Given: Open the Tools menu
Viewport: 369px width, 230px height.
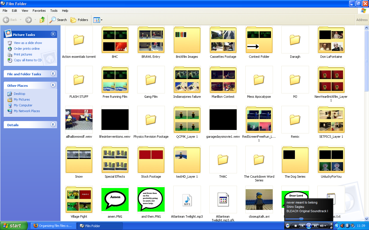Looking at the screenshot, I should [54, 11].
